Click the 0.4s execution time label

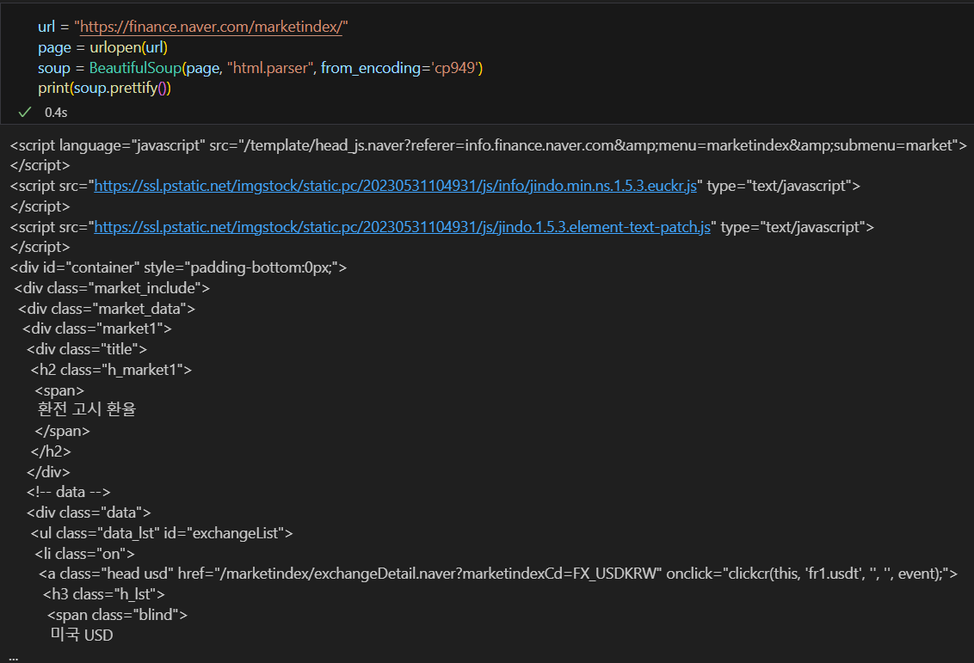point(56,113)
